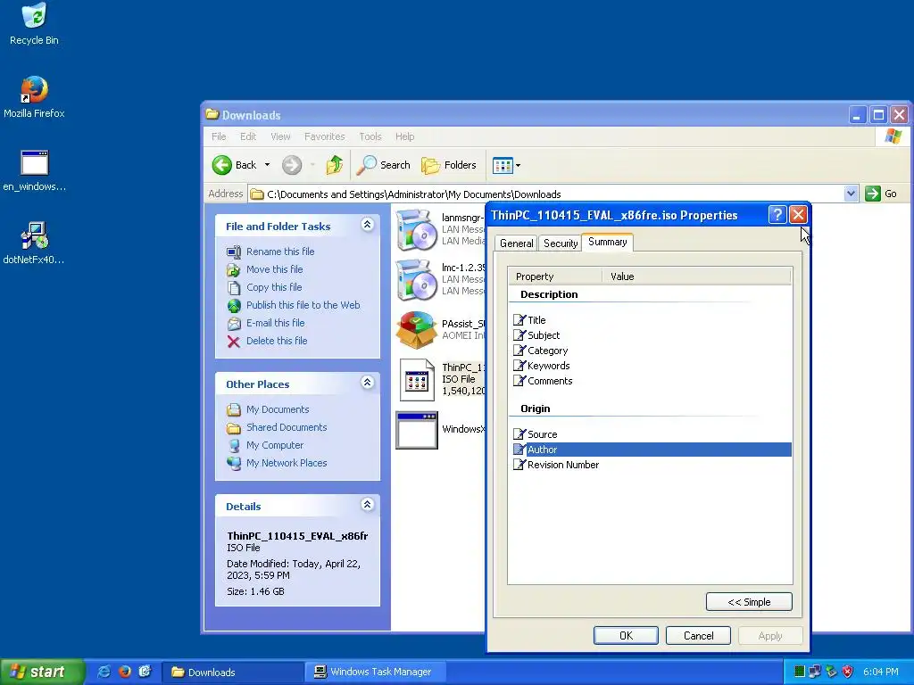Select the Subject property row
The height and width of the screenshot is (685, 914).
[652, 335]
